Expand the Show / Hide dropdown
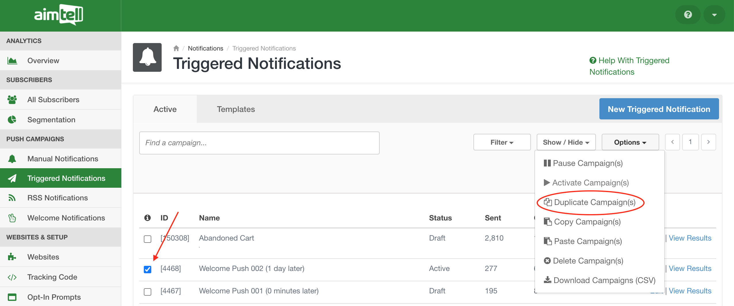Screen dimensions: 734x306 [x=566, y=142]
